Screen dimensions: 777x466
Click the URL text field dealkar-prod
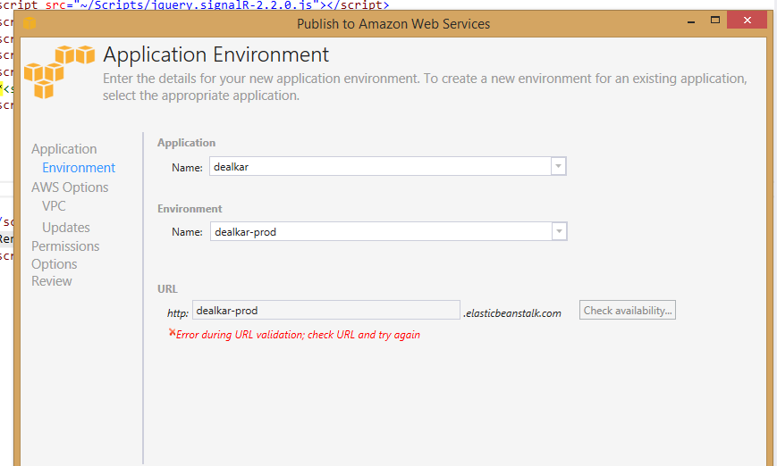[x=326, y=310]
